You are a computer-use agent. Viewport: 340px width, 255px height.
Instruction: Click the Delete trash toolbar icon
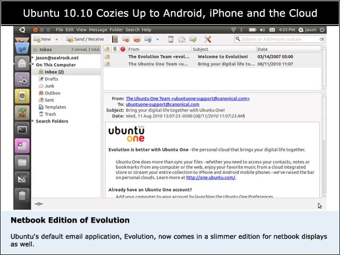point(171,39)
